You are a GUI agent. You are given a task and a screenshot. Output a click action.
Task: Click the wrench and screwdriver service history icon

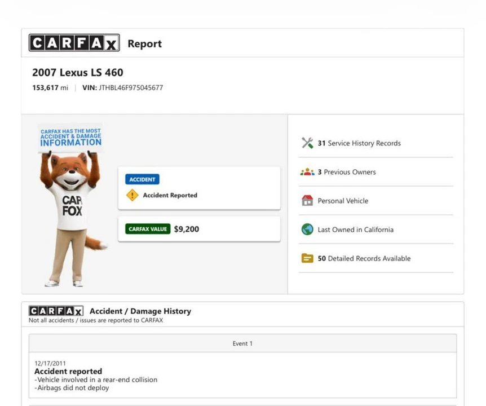click(x=307, y=143)
